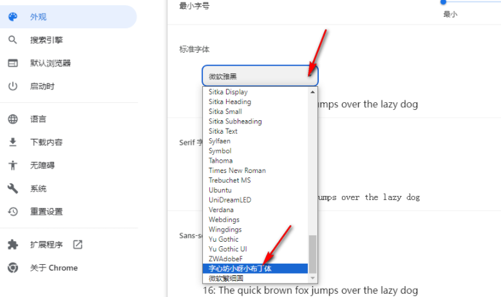Click the font list scroll-down arrow
The height and width of the screenshot is (297, 501).
click(x=312, y=278)
